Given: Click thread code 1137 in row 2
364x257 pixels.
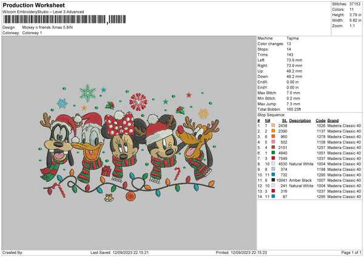Looking at the screenshot, I should coord(321,132).
